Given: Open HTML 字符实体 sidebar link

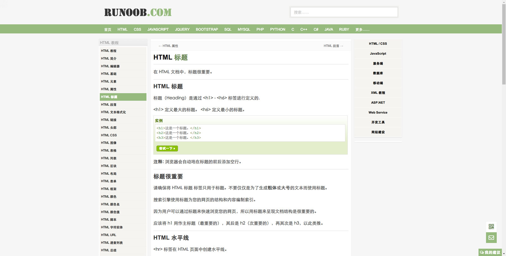Looking at the screenshot, I should [x=123, y=227].
